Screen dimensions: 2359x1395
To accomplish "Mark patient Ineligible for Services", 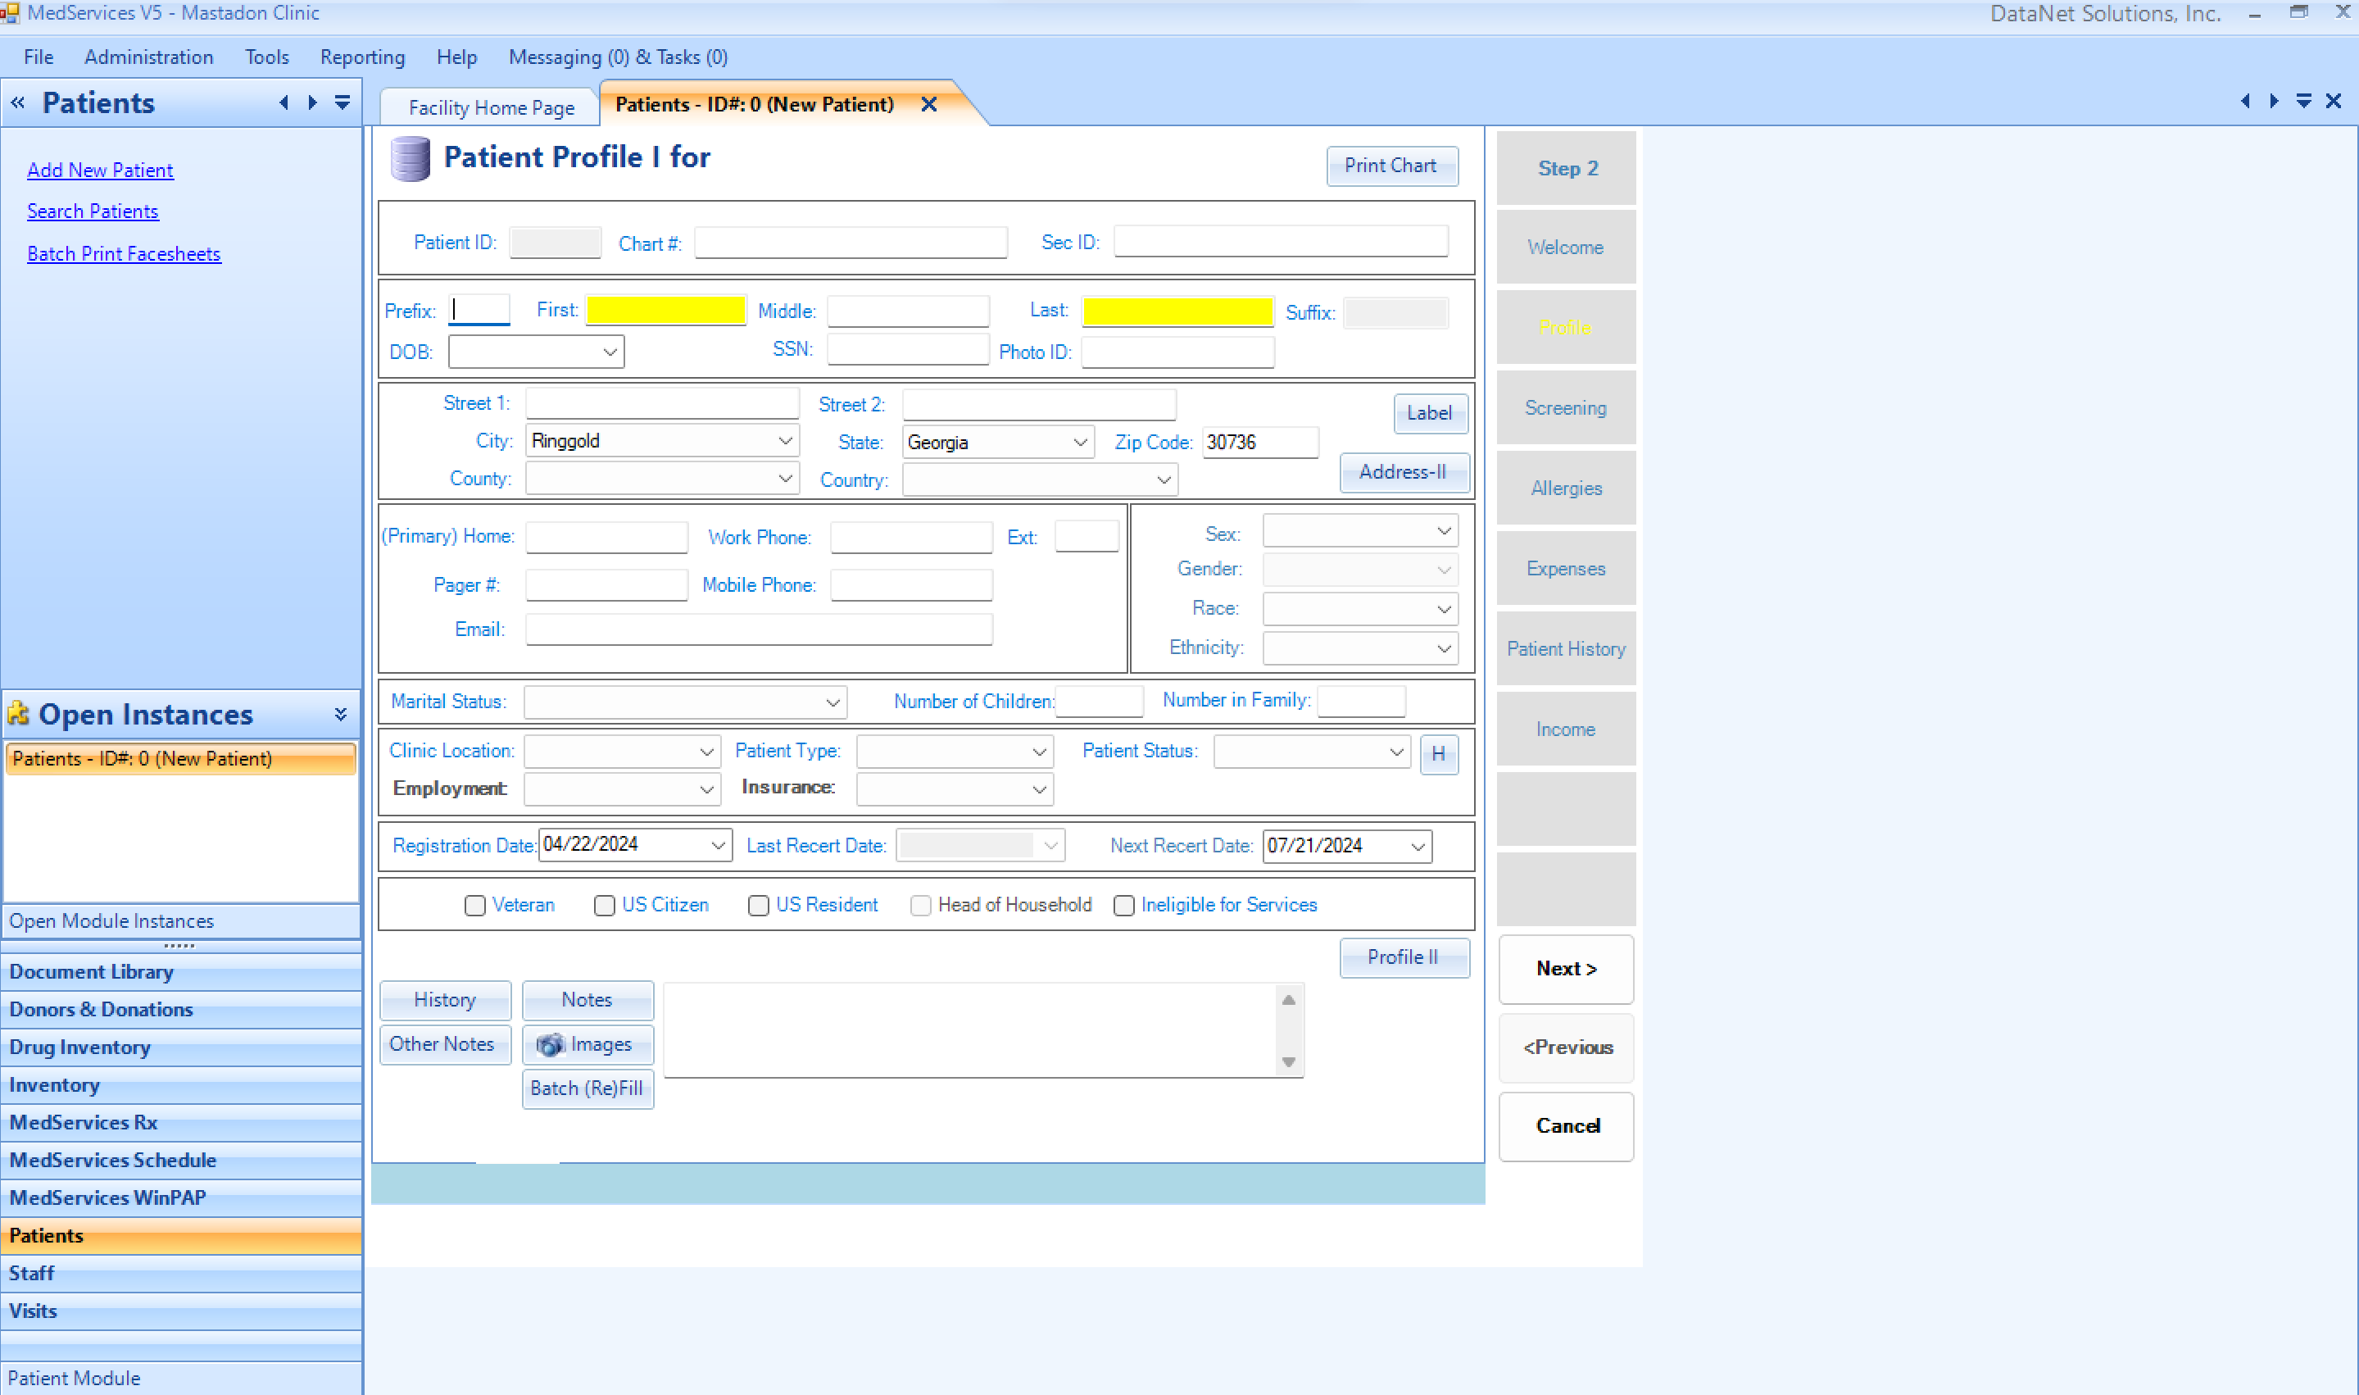I will [1123, 905].
